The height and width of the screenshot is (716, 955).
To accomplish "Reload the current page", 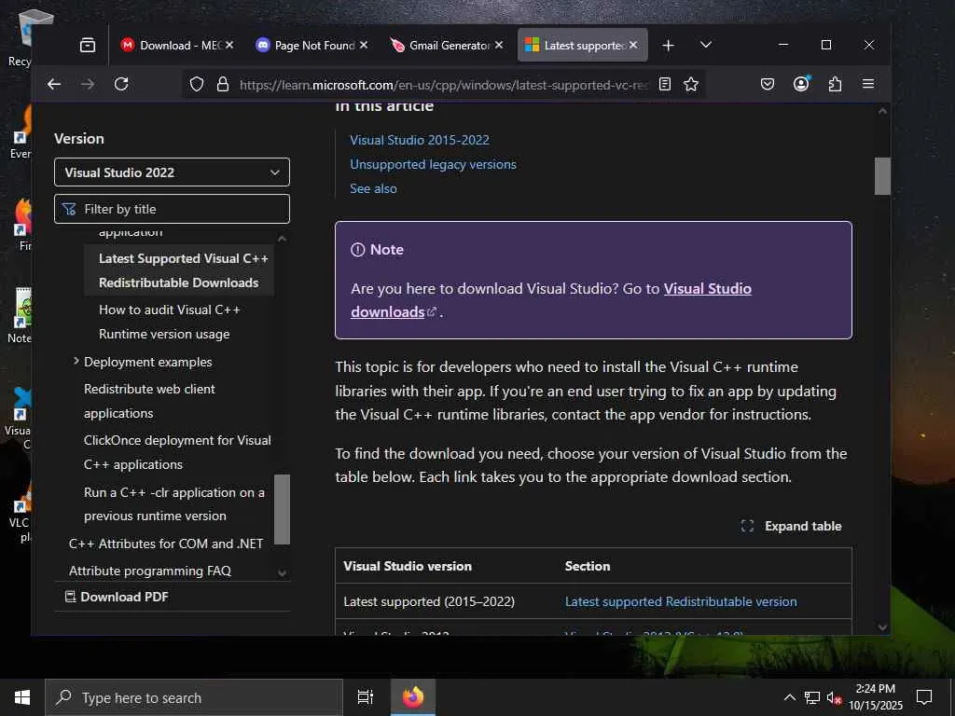I will [x=121, y=84].
